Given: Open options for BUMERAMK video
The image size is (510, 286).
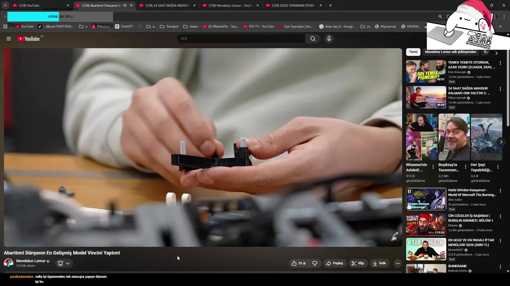Looking at the screenshot, I should [500, 266].
